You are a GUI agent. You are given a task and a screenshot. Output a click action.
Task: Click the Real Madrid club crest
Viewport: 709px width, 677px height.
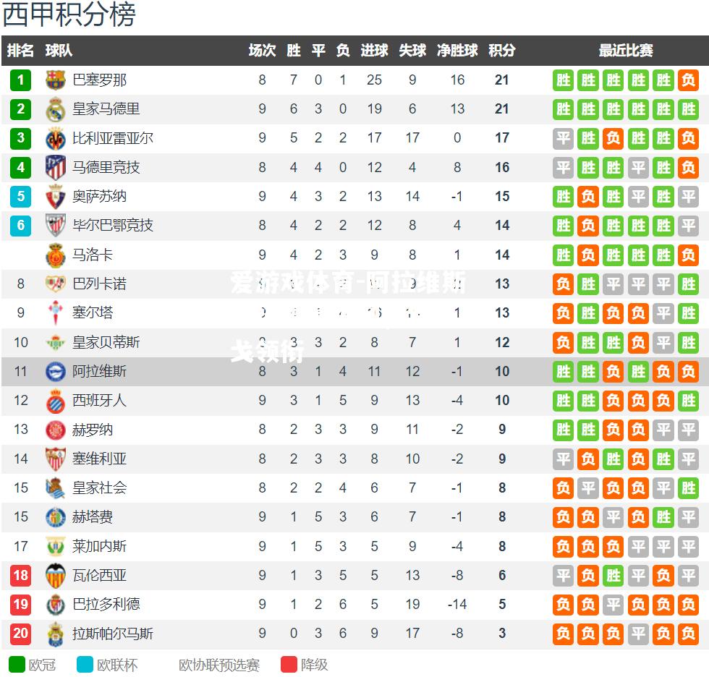pos(55,109)
